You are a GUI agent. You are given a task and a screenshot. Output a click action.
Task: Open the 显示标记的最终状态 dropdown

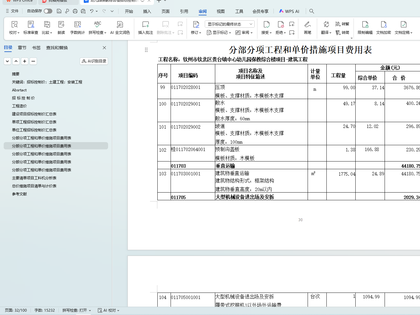coord(229,24)
